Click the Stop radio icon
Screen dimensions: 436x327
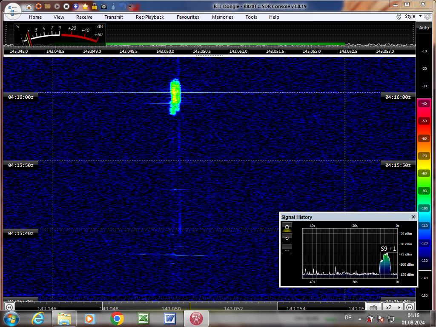click(66, 6)
